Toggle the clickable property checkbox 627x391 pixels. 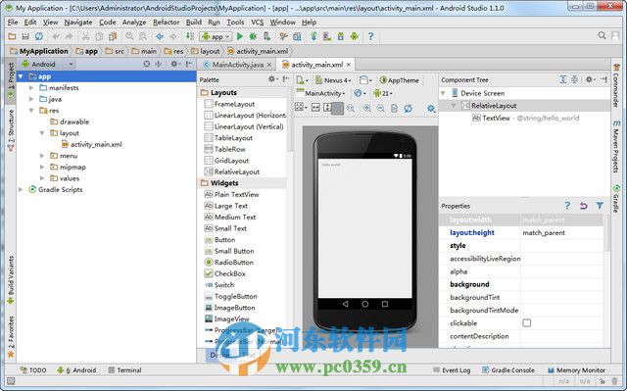pyautogui.click(x=527, y=323)
